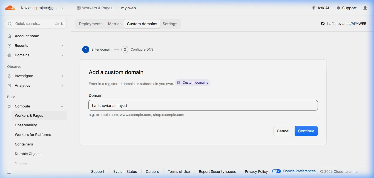Image resolution: width=374 pixels, height=178 pixels.
Task: Expand the Recents chevron
Action: coord(62,46)
